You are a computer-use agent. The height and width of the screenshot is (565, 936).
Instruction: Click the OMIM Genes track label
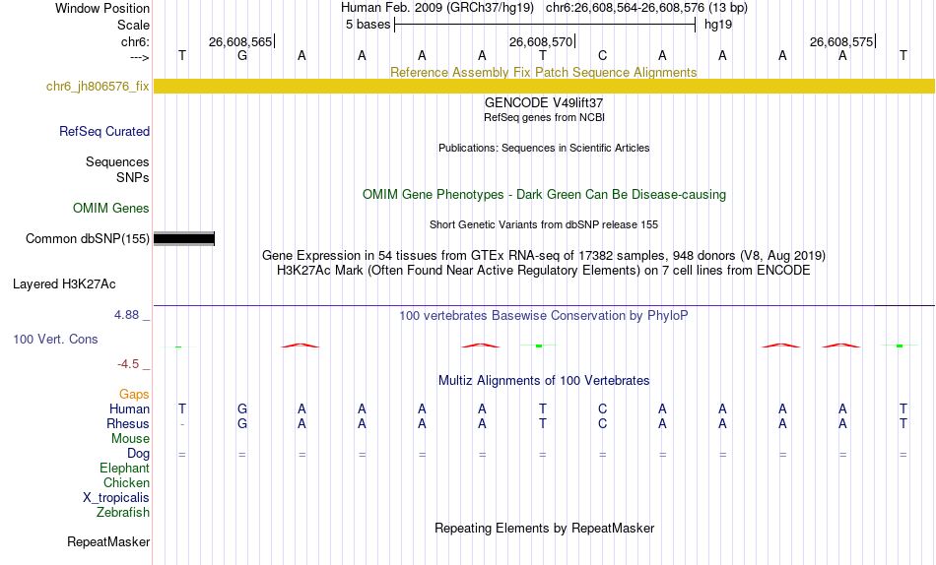(111, 209)
